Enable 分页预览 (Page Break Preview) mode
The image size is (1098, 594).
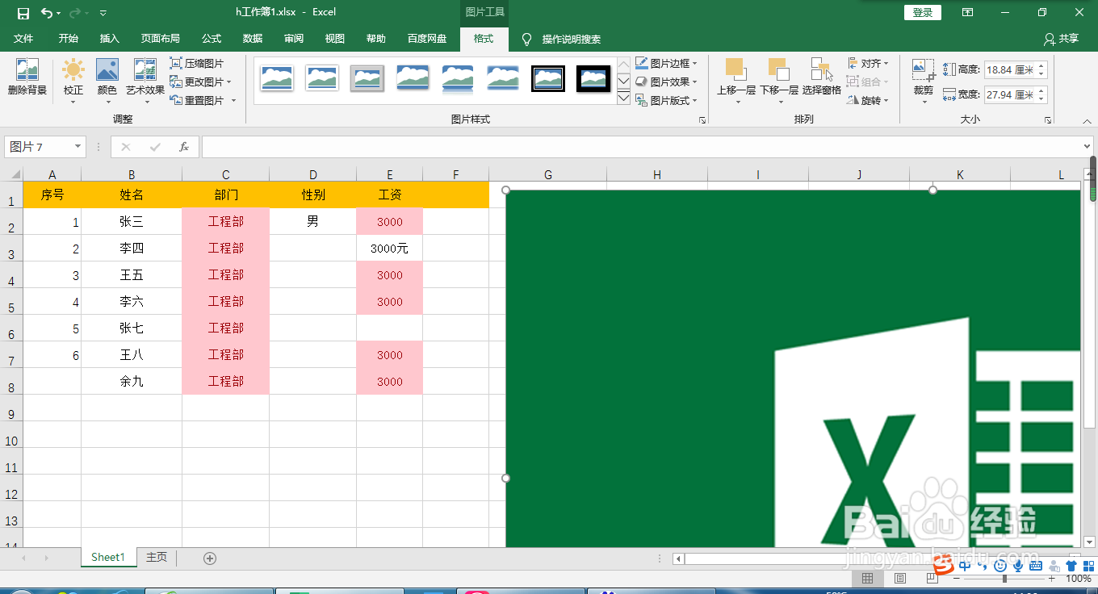[932, 578]
